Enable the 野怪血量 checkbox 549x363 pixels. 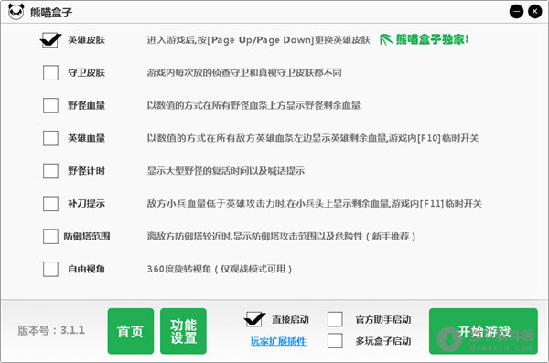click(x=50, y=105)
